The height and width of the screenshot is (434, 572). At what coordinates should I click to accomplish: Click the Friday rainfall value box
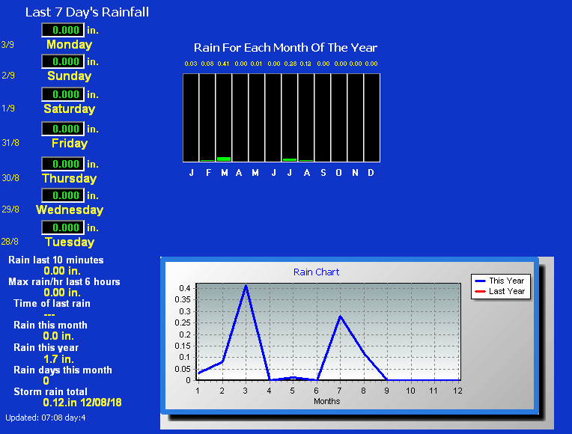[62, 129]
